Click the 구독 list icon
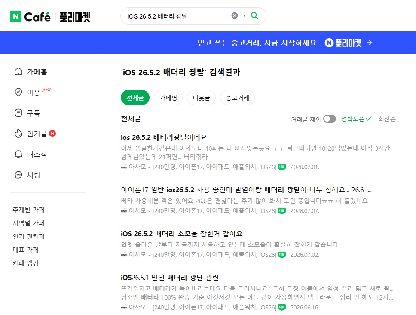This screenshot has width=416, height=315. [18, 113]
